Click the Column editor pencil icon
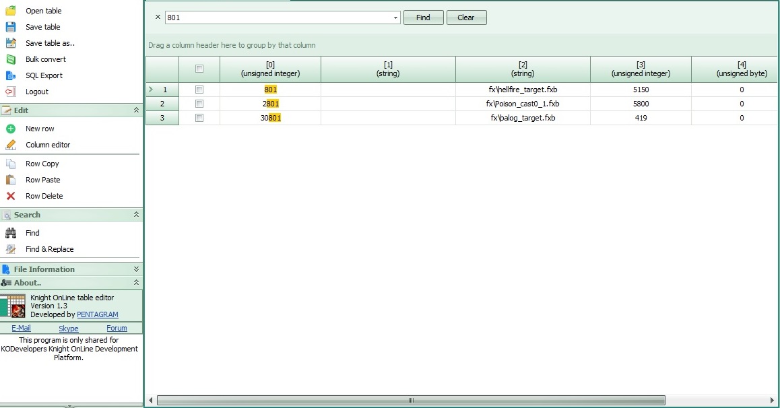 pyautogui.click(x=11, y=145)
